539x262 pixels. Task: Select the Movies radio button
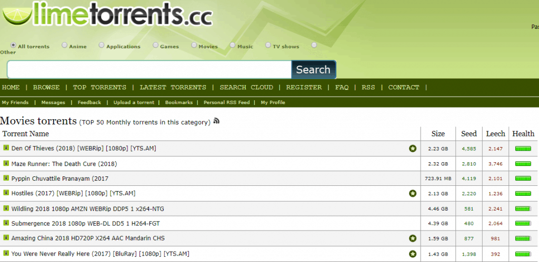point(194,45)
